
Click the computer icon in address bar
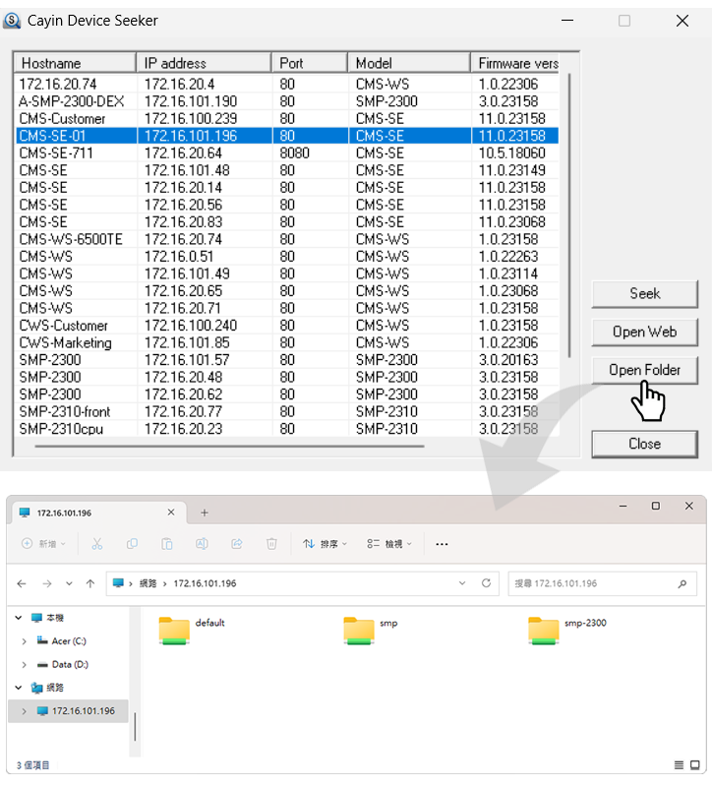[118, 583]
